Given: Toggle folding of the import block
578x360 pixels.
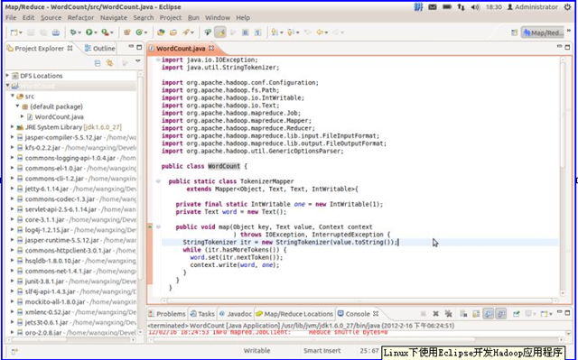Looking at the screenshot, I should 158,60.
